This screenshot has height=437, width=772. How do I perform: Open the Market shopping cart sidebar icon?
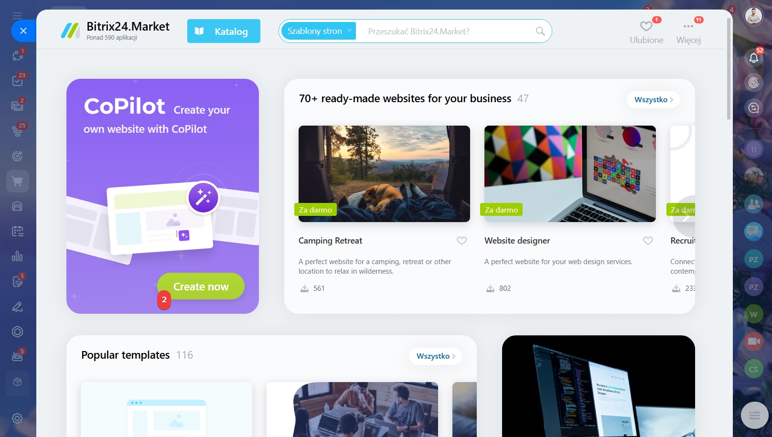coord(17,181)
